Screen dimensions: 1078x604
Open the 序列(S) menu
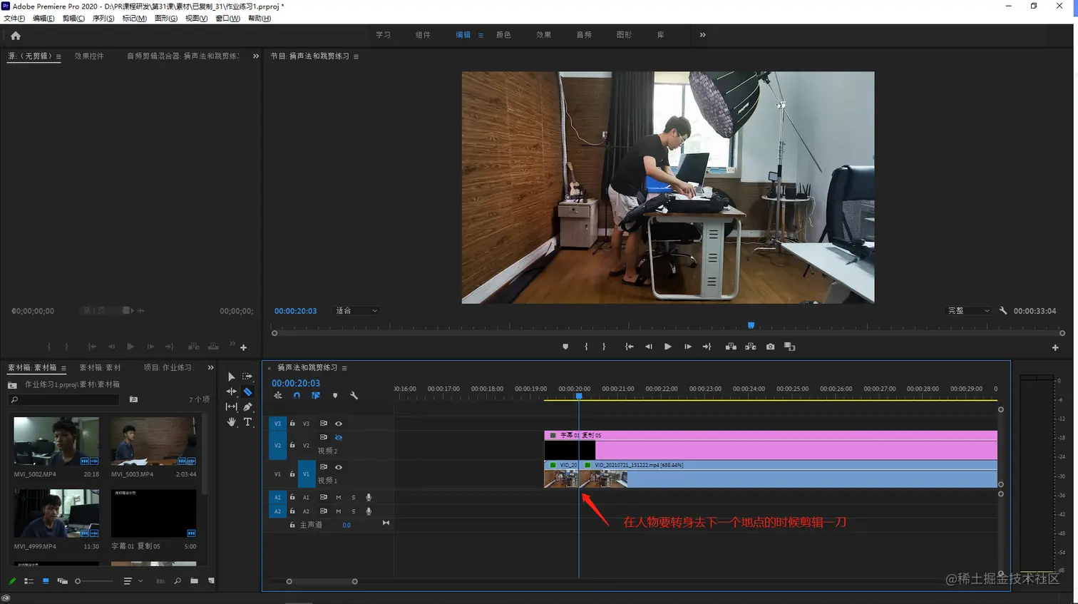[103, 19]
